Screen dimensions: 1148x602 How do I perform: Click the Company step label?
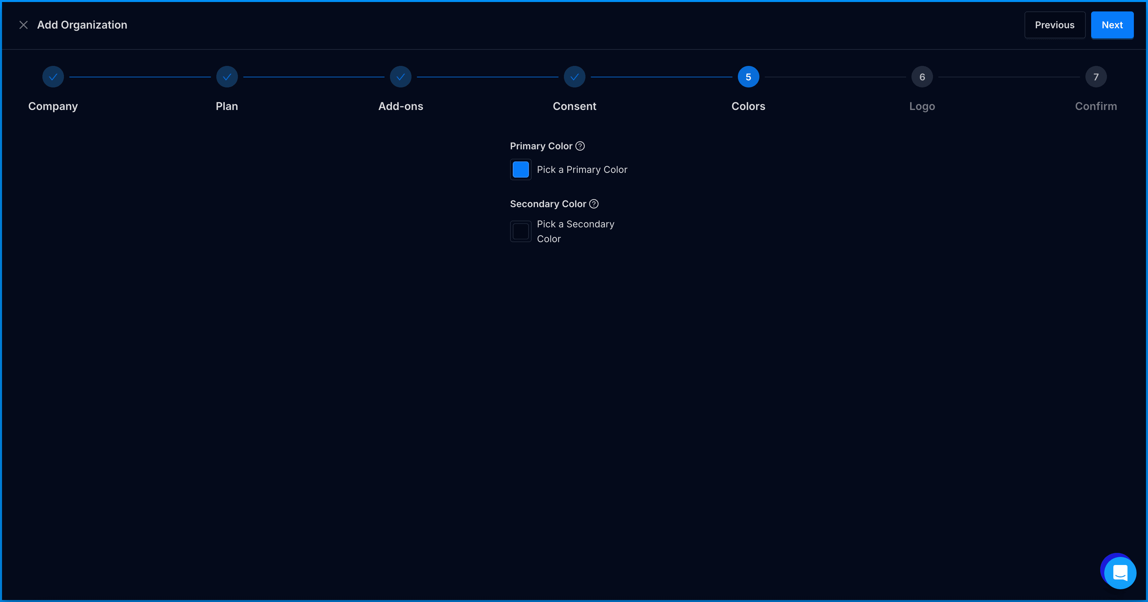click(53, 107)
